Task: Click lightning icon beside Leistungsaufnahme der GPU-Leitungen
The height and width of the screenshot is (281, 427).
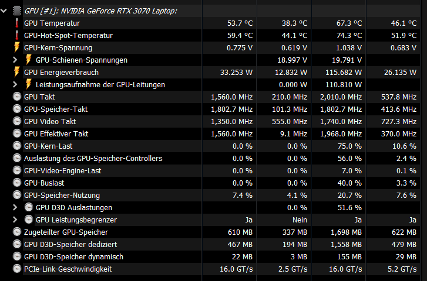Action: (x=29, y=84)
